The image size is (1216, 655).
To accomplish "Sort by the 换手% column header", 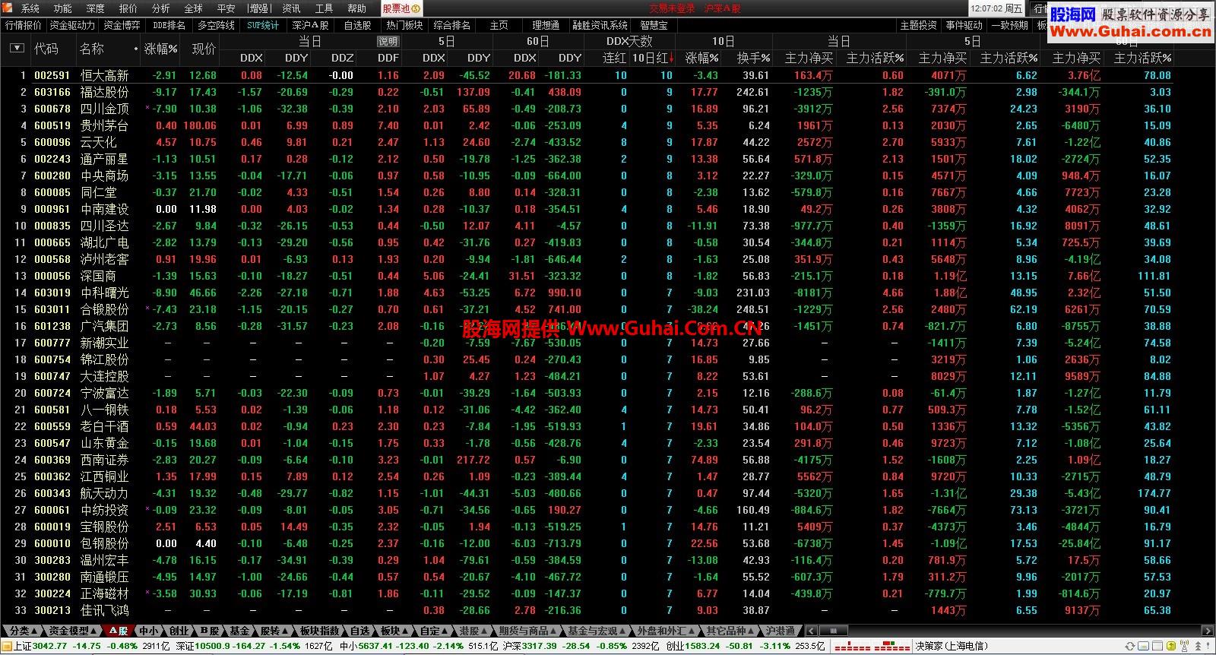I will point(753,58).
